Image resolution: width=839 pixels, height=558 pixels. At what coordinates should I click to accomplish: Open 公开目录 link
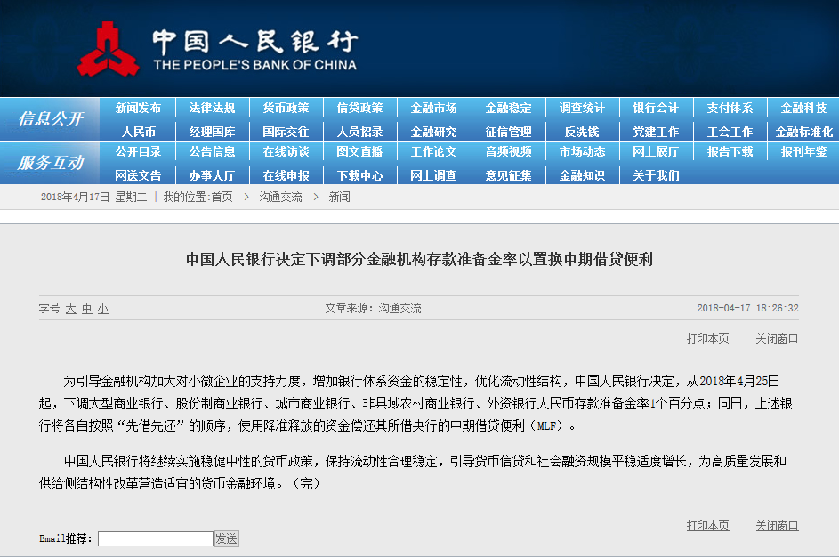pos(138,152)
